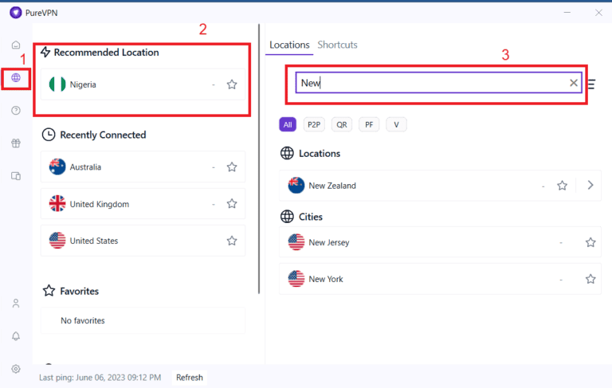This screenshot has height=388, width=612.
Task: Favorite United Kingdom with its star
Action: coord(232,204)
